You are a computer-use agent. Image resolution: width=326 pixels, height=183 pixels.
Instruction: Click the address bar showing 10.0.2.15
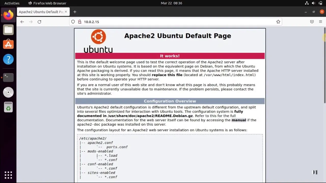176,22
